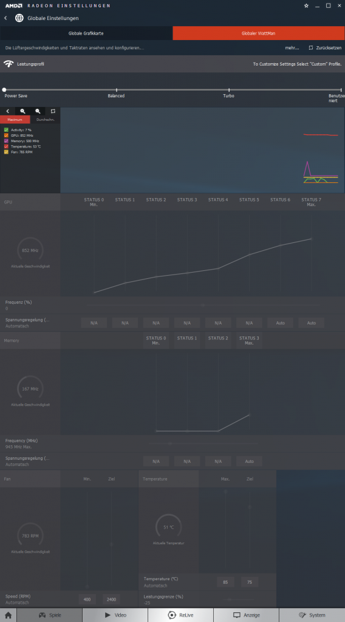Viewport: 345px width, 622px height.
Task: Open the ReLive section
Action: [x=180, y=615]
